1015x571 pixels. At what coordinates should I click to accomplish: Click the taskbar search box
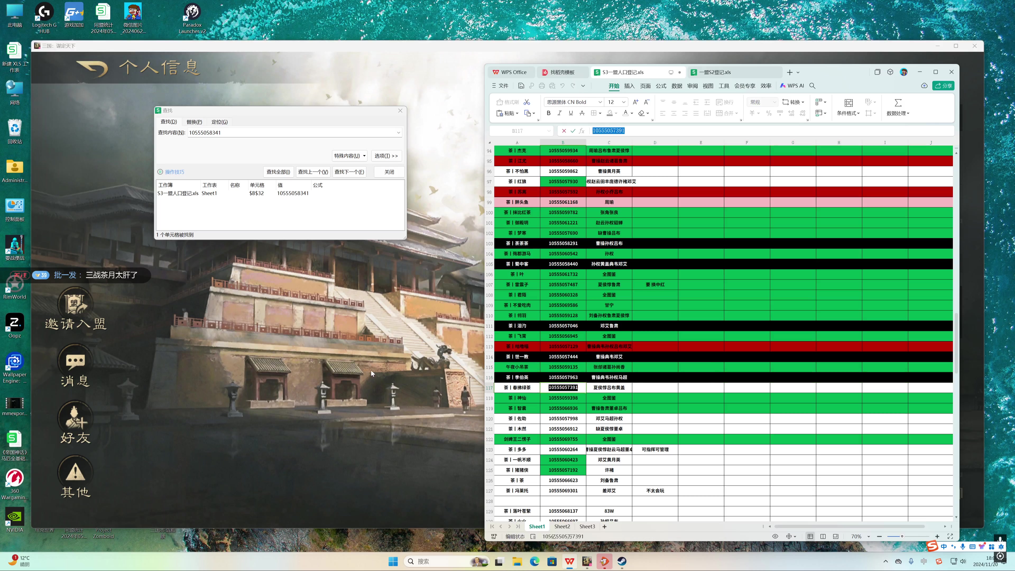[x=446, y=561]
